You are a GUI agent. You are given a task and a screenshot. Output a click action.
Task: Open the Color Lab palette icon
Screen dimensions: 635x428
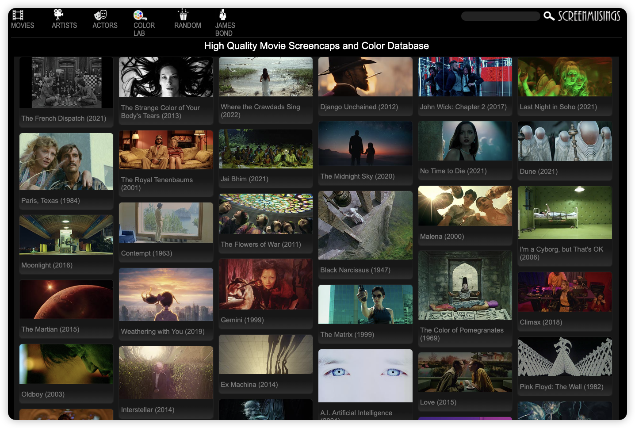tap(140, 15)
